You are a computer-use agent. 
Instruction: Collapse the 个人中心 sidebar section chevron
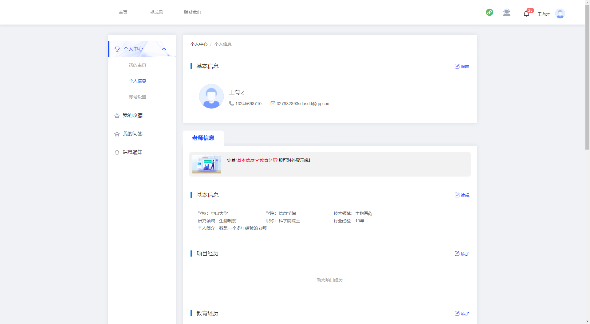coord(164,49)
